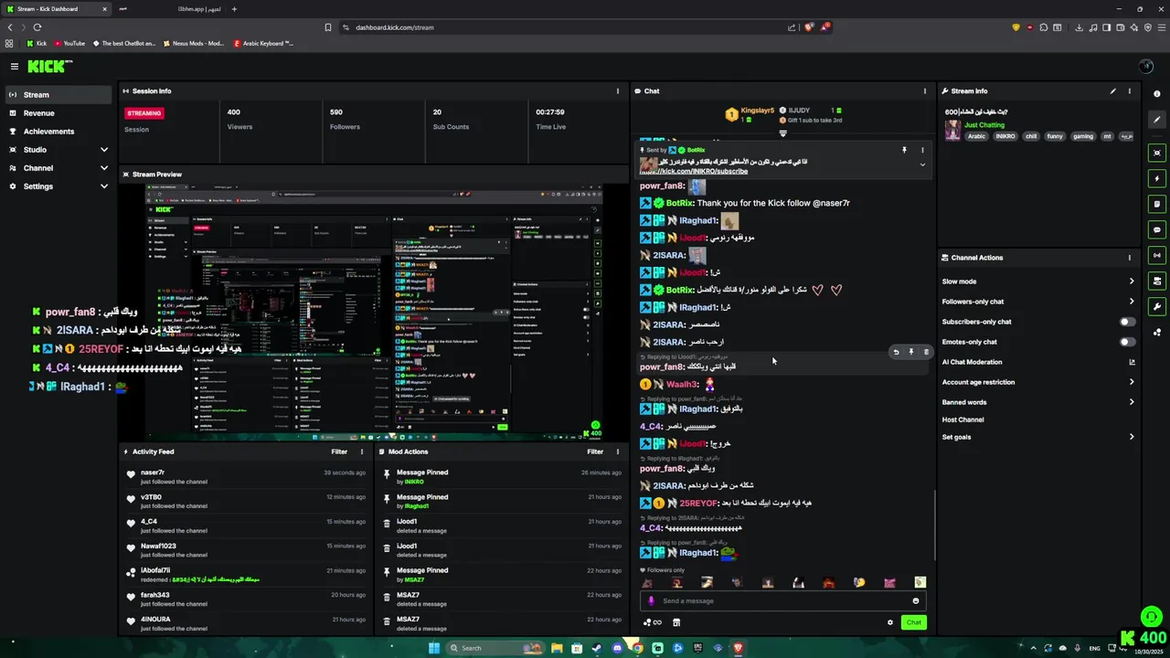This screenshot has width=1170, height=658.
Task: Open pinned message three-dot options
Action: [x=921, y=150]
